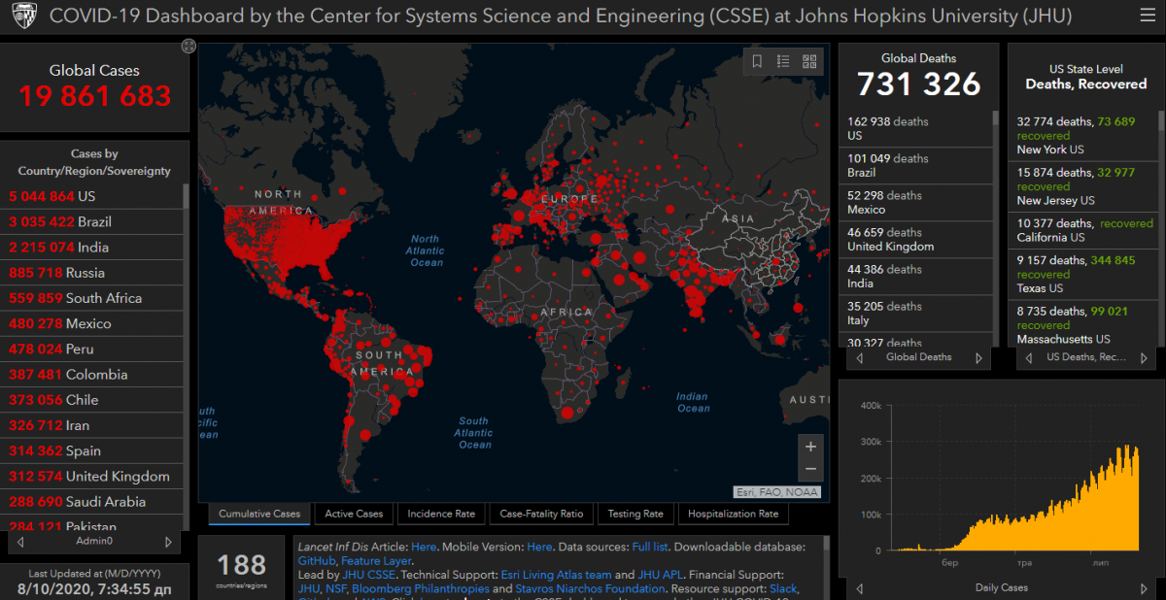This screenshot has width=1166, height=600.
Task: Open Stavros Niarchos Foundation link
Action: [590, 588]
